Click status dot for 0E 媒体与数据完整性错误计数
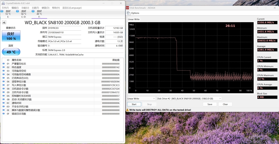 click(3, 110)
